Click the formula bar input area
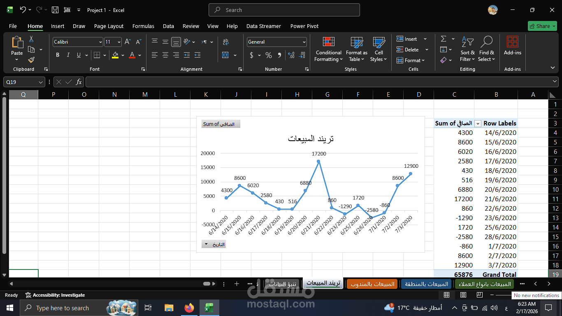Viewport: 562px width, 316px height. tap(319, 82)
